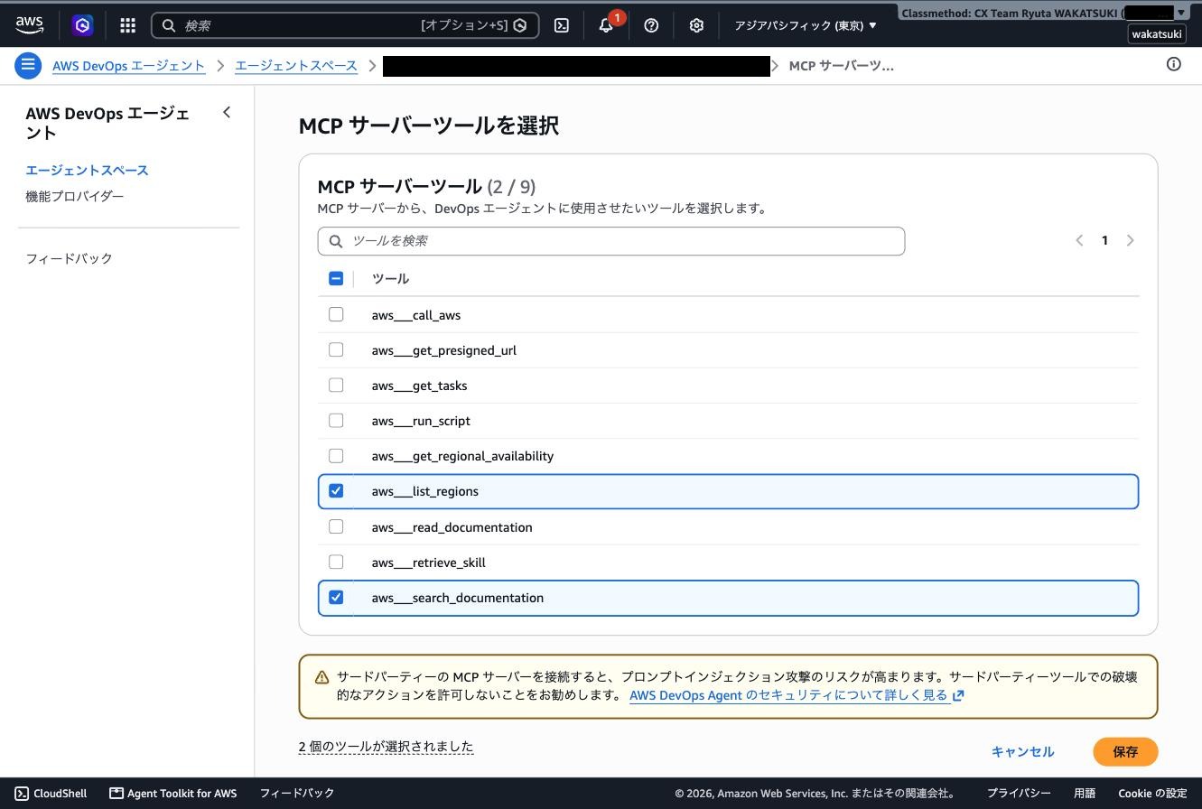Go to AWS DevOps エージェント breadcrumb

(128, 66)
